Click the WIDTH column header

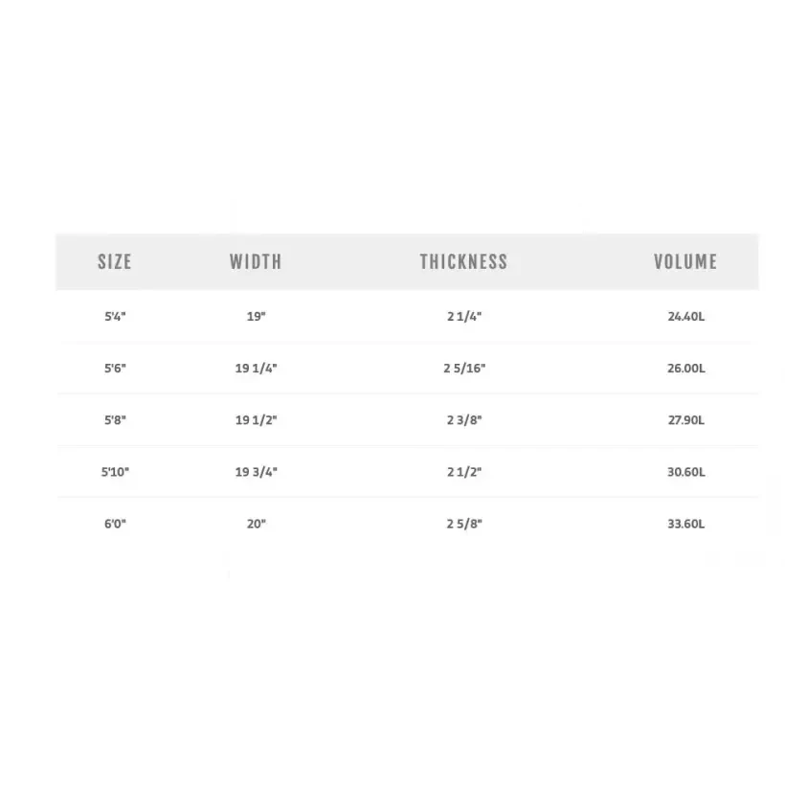click(256, 261)
